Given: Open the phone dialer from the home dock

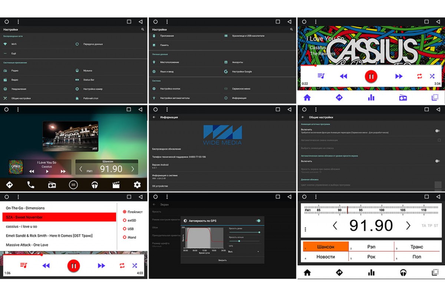Looking at the screenshot, I should point(30,185).
